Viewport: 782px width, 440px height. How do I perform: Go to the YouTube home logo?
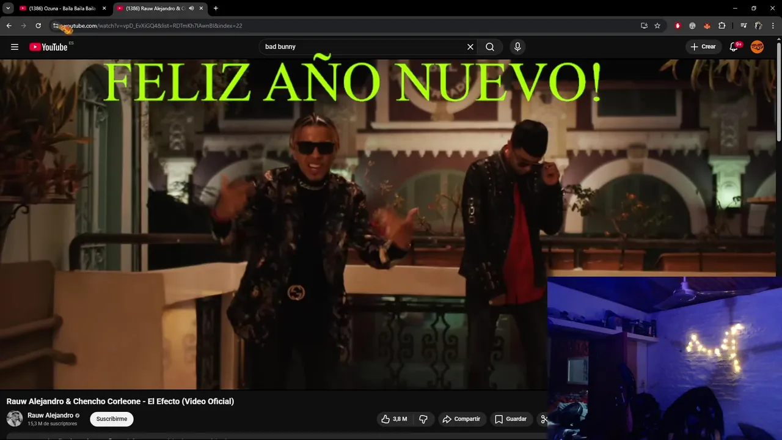pos(48,47)
